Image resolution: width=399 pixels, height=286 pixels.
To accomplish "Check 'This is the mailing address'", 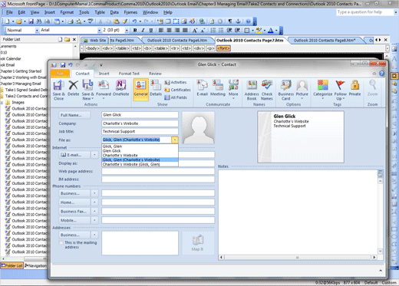I will (x=61, y=242).
